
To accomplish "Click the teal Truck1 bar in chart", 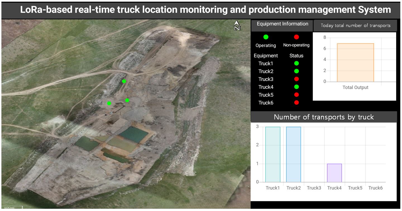I will [273, 154].
